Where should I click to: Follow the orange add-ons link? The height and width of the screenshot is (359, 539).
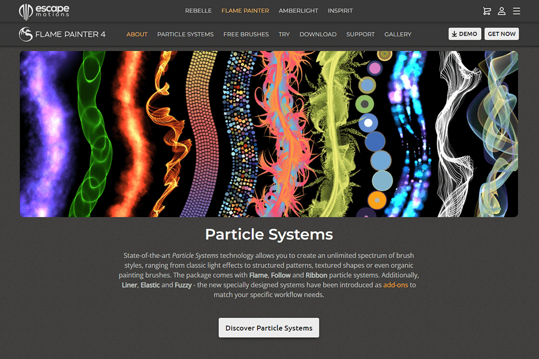[396, 285]
